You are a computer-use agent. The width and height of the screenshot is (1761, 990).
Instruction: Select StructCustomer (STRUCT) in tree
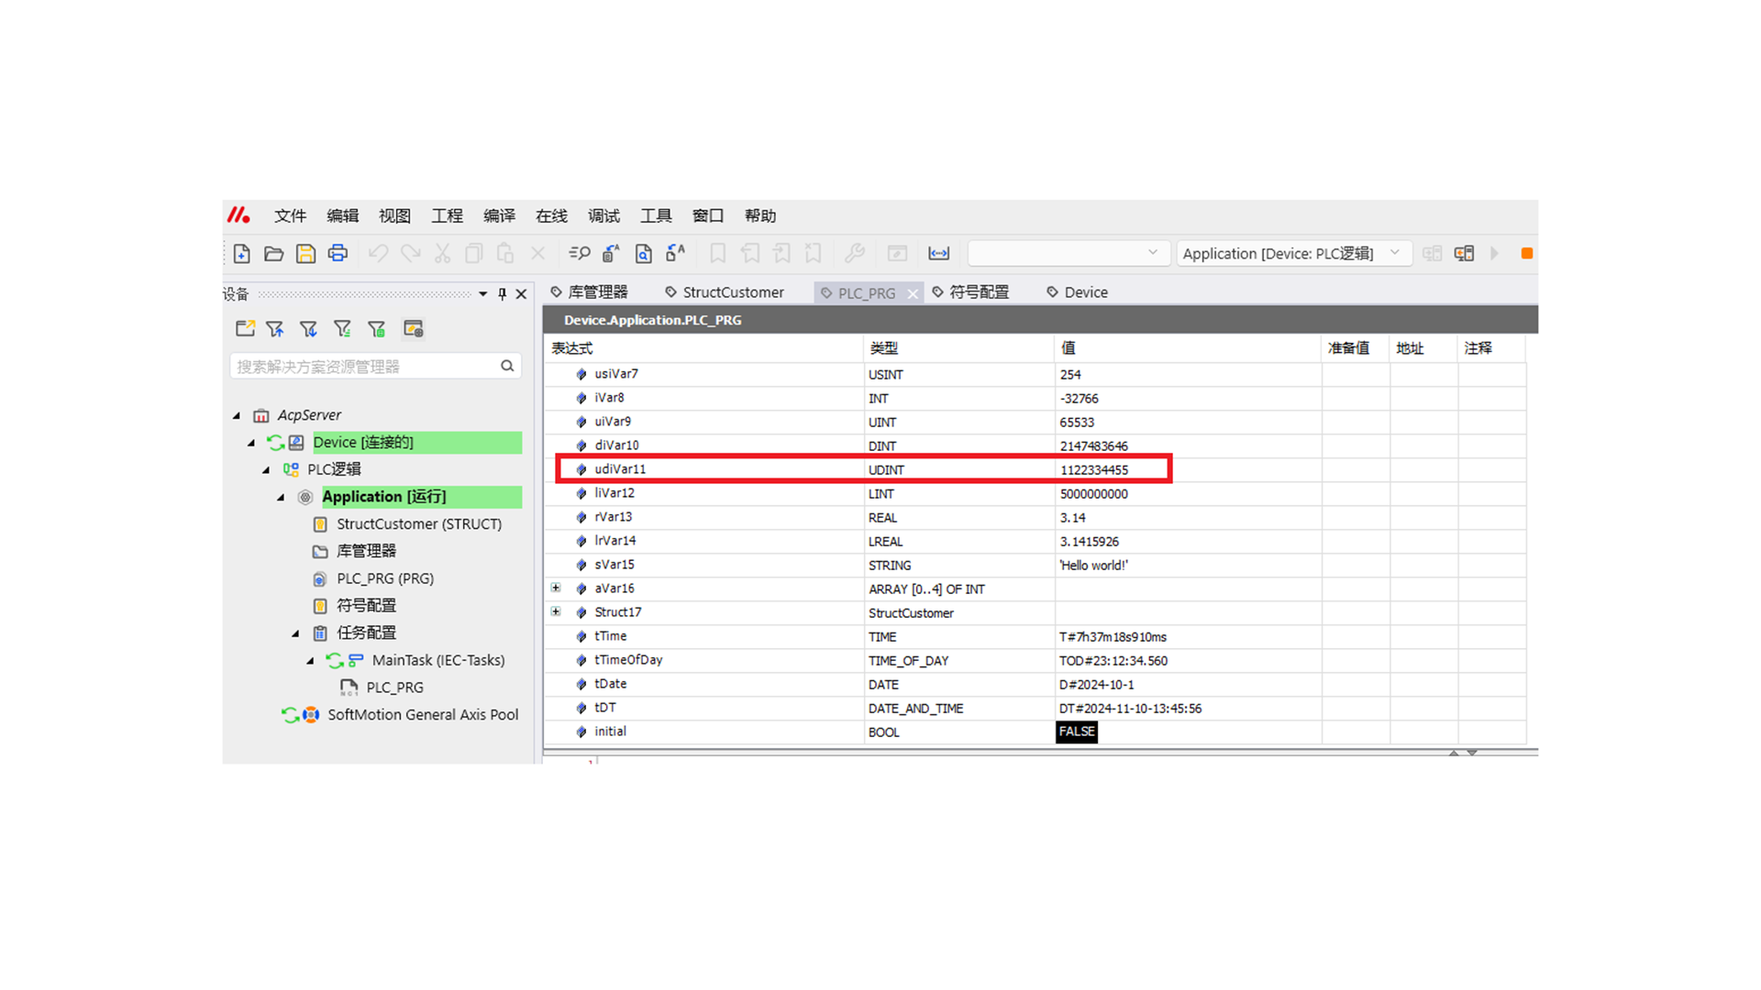pos(418,524)
